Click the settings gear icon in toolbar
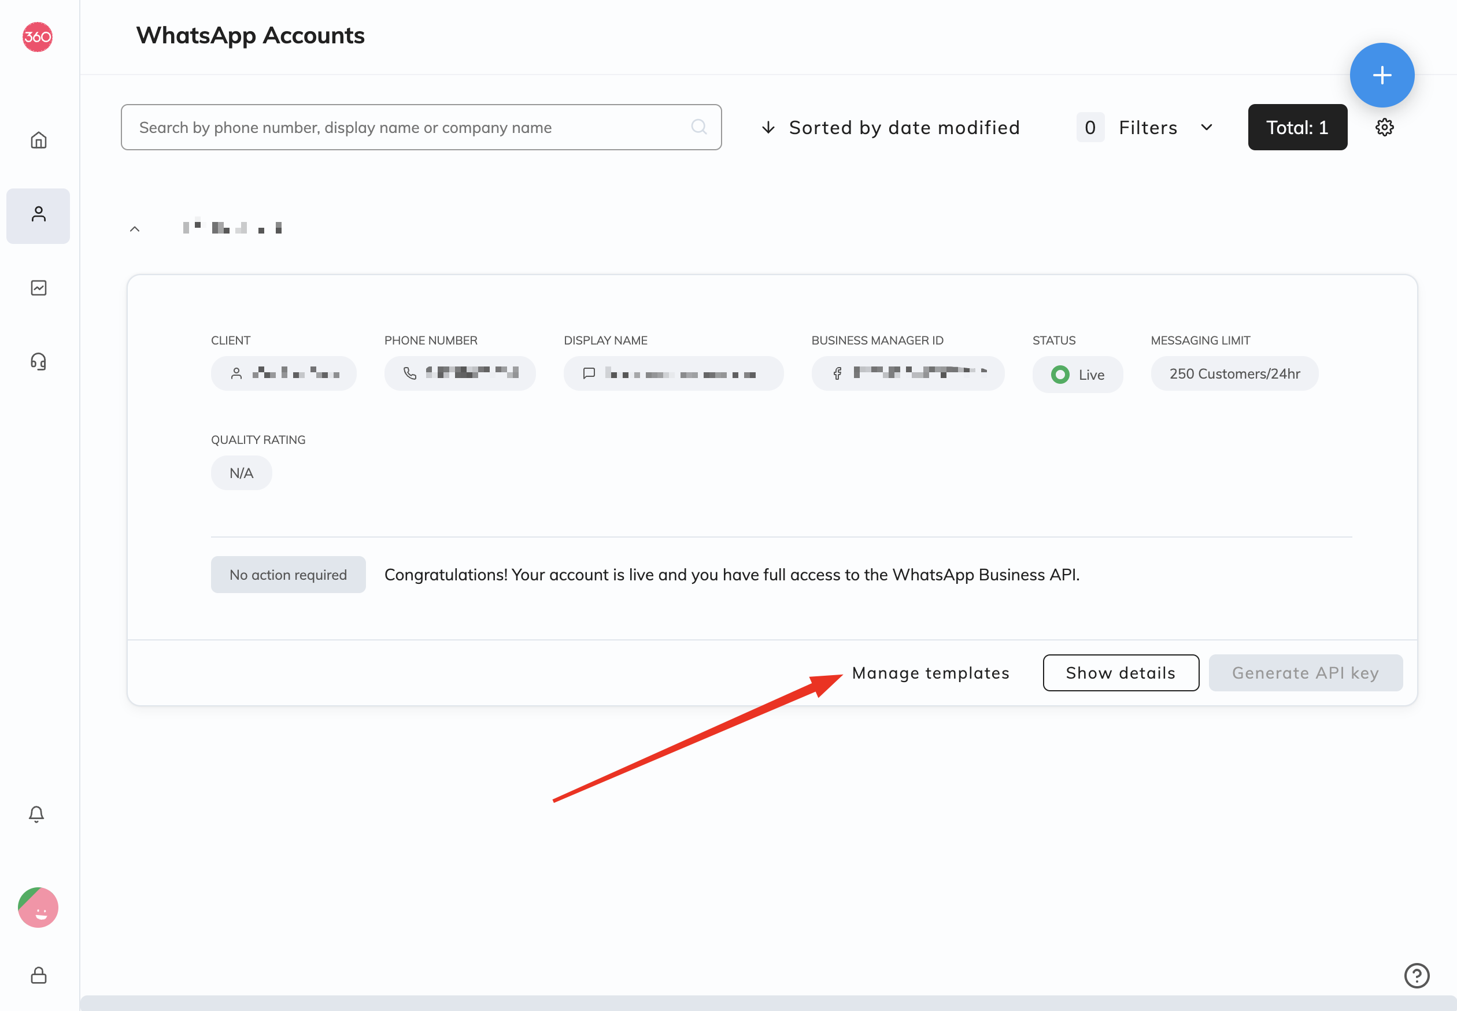This screenshot has width=1457, height=1011. click(x=1385, y=127)
